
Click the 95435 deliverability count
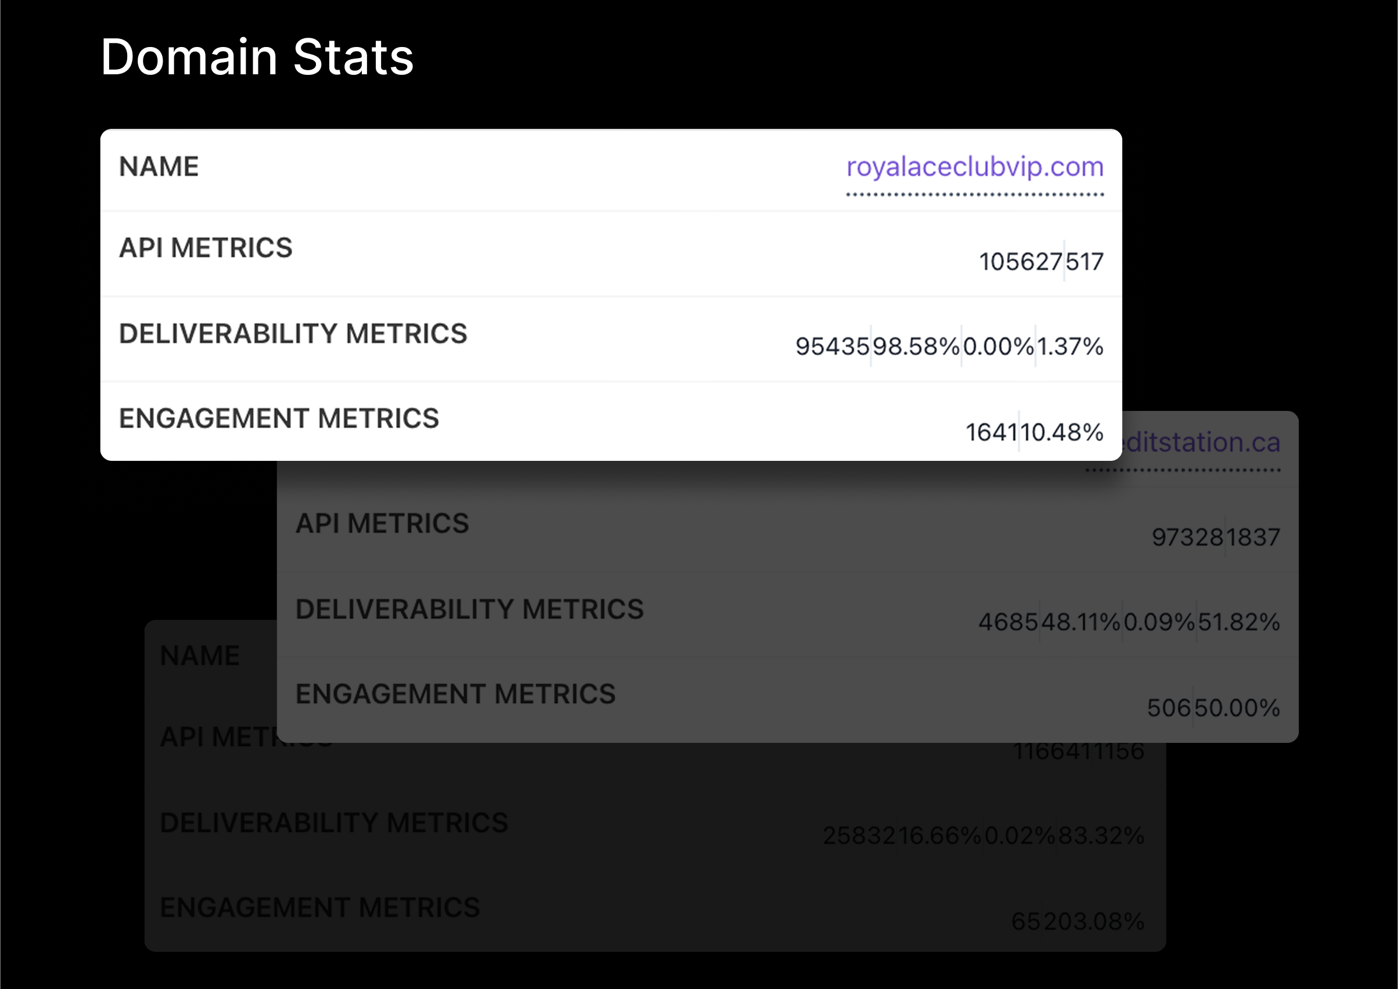tap(832, 346)
